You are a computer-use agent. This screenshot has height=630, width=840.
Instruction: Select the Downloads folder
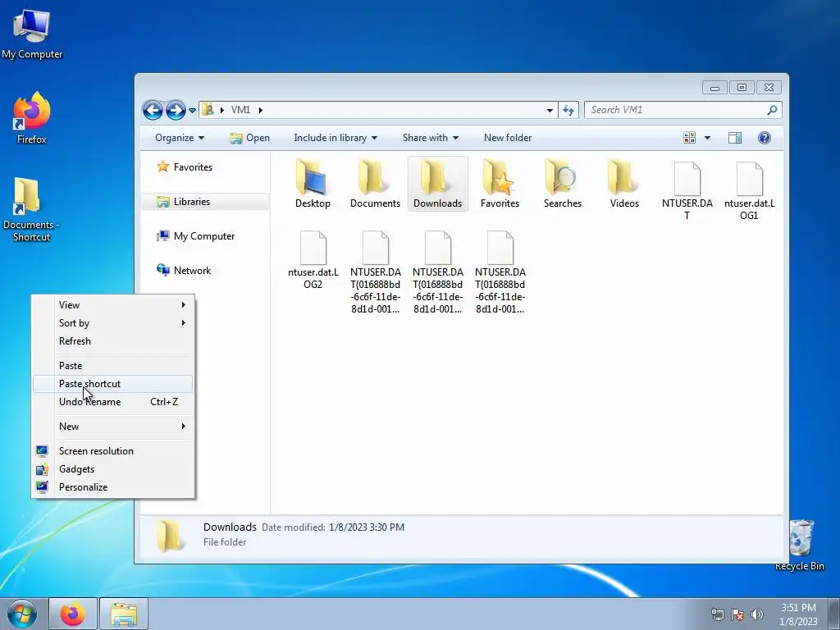(438, 184)
